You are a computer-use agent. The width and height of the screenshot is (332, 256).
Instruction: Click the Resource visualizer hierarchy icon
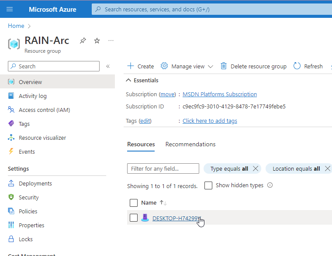(x=11, y=138)
